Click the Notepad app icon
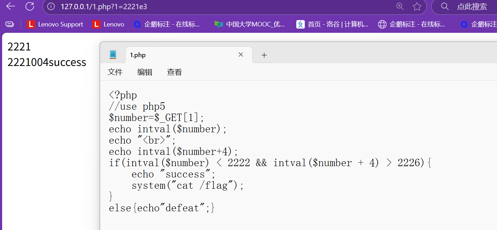The height and width of the screenshot is (230, 497). [x=113, y=54]
